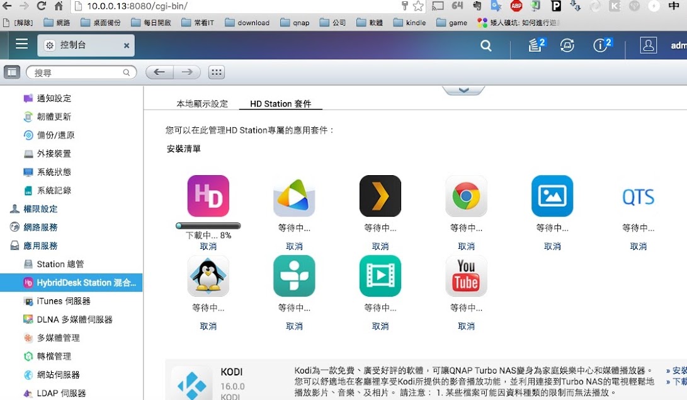Go forward with the right arrow button
This screenshot has width=687, height=400.
(x=187, y=72)
